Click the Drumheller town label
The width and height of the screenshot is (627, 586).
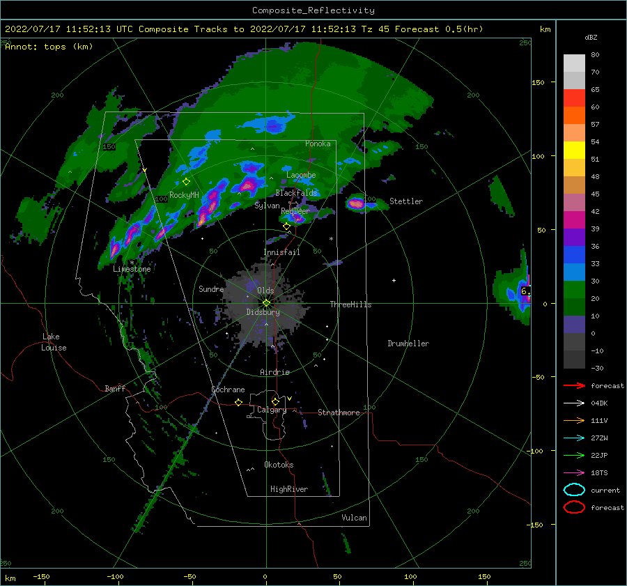pyautogui.click(x=408, y=344)
